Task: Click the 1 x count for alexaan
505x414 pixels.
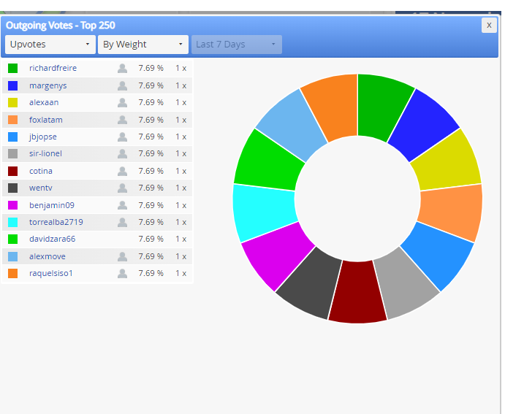Action: click(181, 102)
